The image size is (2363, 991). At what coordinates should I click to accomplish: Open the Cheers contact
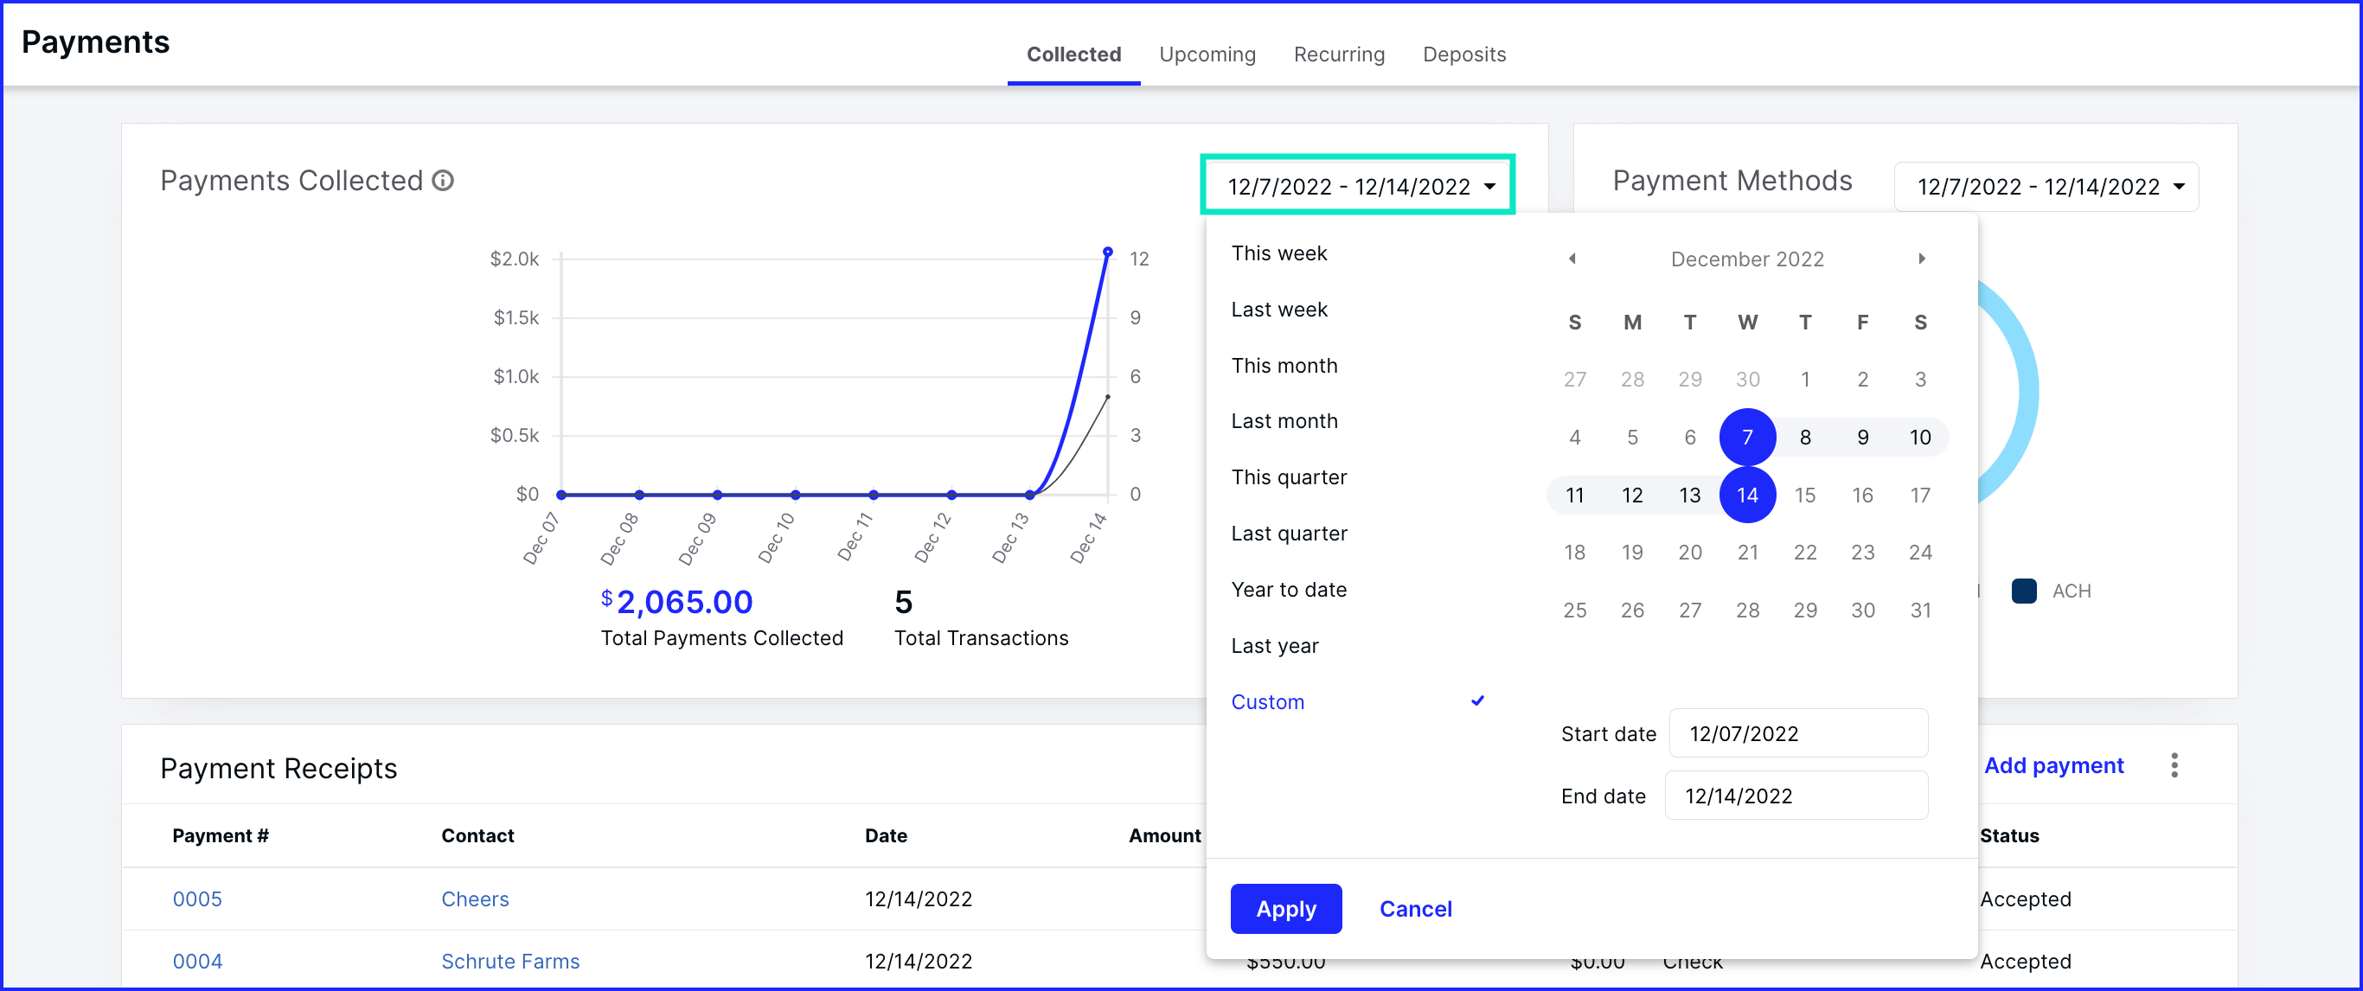(x=474, y=899)
